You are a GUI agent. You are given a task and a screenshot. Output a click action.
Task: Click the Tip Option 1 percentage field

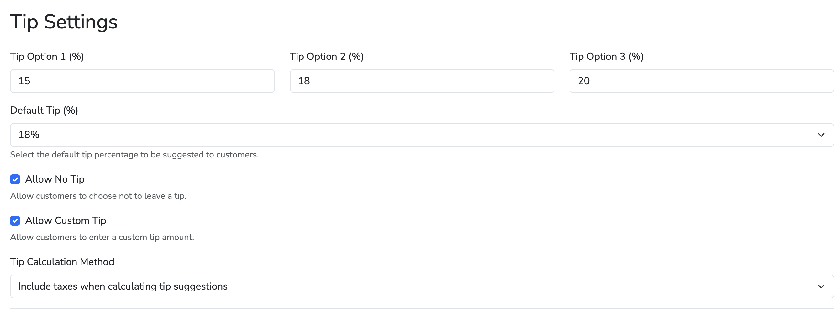tap(142, 81)
